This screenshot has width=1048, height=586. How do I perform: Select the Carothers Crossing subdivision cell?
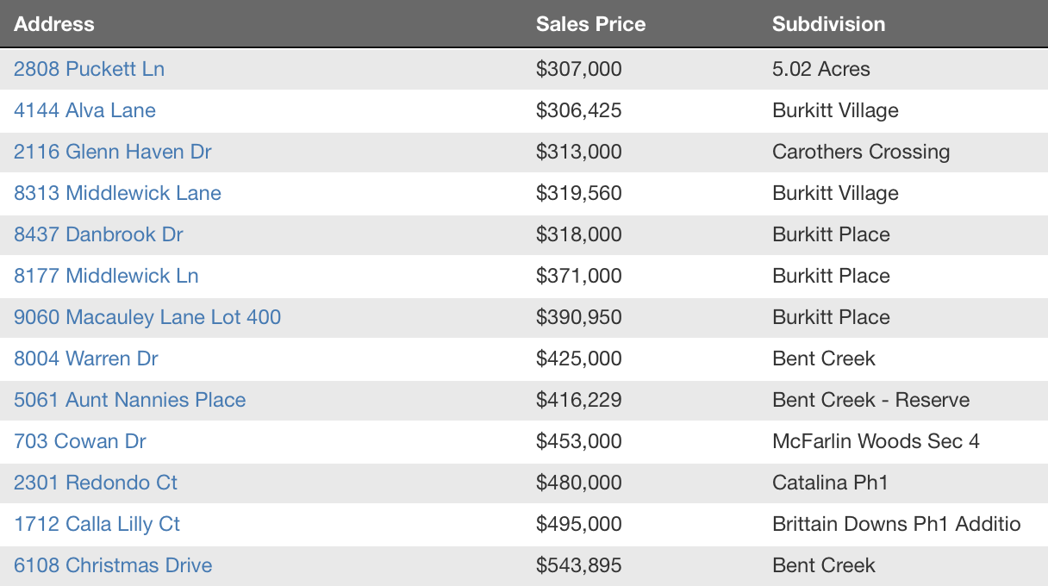pos(860,152)
